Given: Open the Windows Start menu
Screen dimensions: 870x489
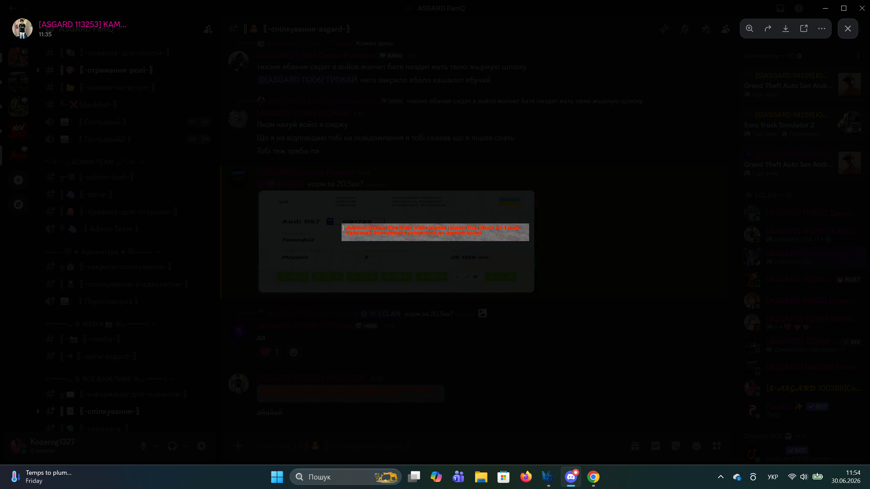Looking at the screenshot, I should coord(277,477).
